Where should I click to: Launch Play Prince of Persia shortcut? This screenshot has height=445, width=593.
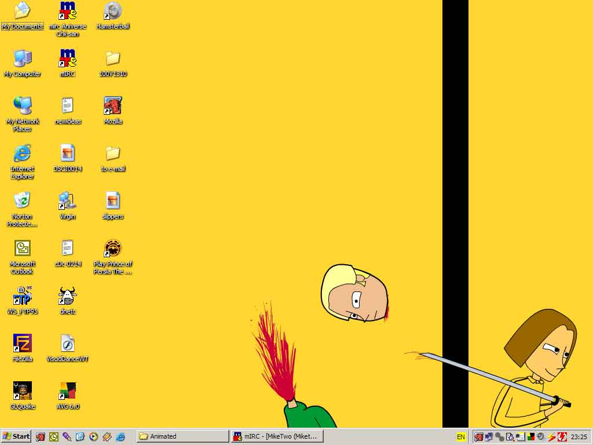(x=113, y=249)
